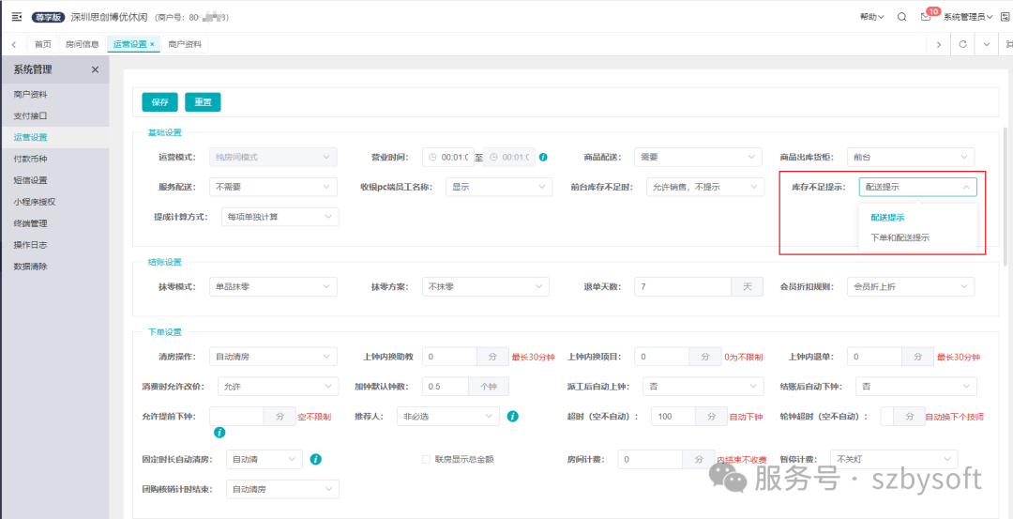Image resolution: width=1013 pixels, height=519 pixels.
Task: Open 帮助 dropdown menu
Action: (871, 17)
